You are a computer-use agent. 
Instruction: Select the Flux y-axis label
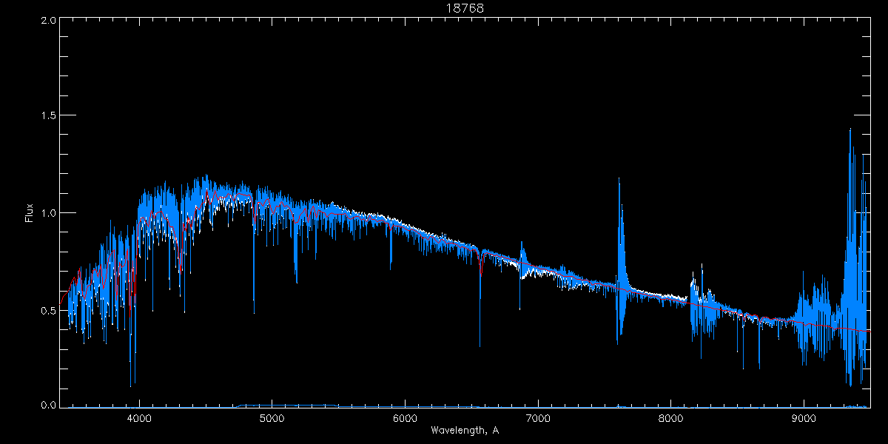click(x=30, y=213)
